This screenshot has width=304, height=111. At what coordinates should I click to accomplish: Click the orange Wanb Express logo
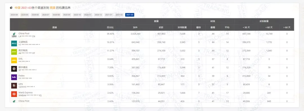click(14, 94)
